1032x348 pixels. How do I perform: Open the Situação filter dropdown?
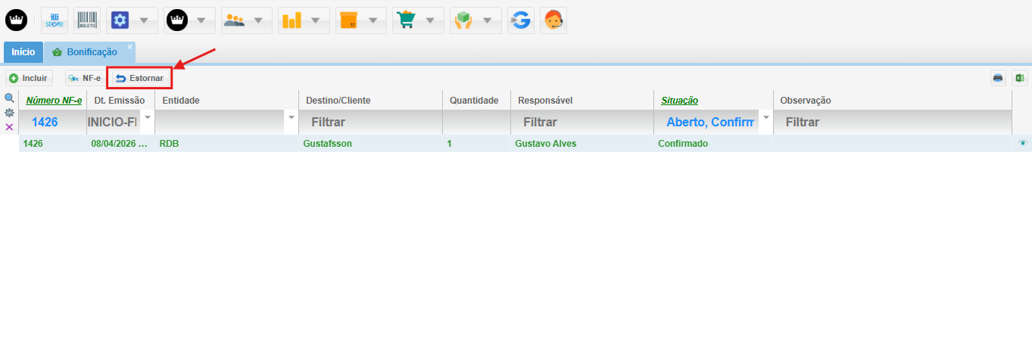click(765, 118)
